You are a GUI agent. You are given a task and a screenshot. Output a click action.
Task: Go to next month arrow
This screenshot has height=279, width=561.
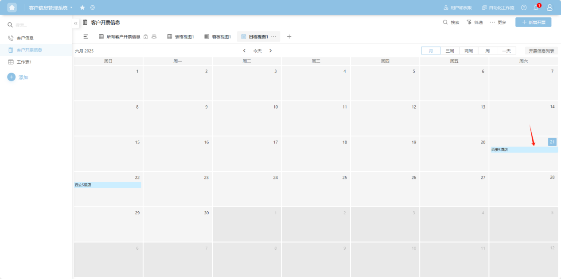(x=271, y=51)
